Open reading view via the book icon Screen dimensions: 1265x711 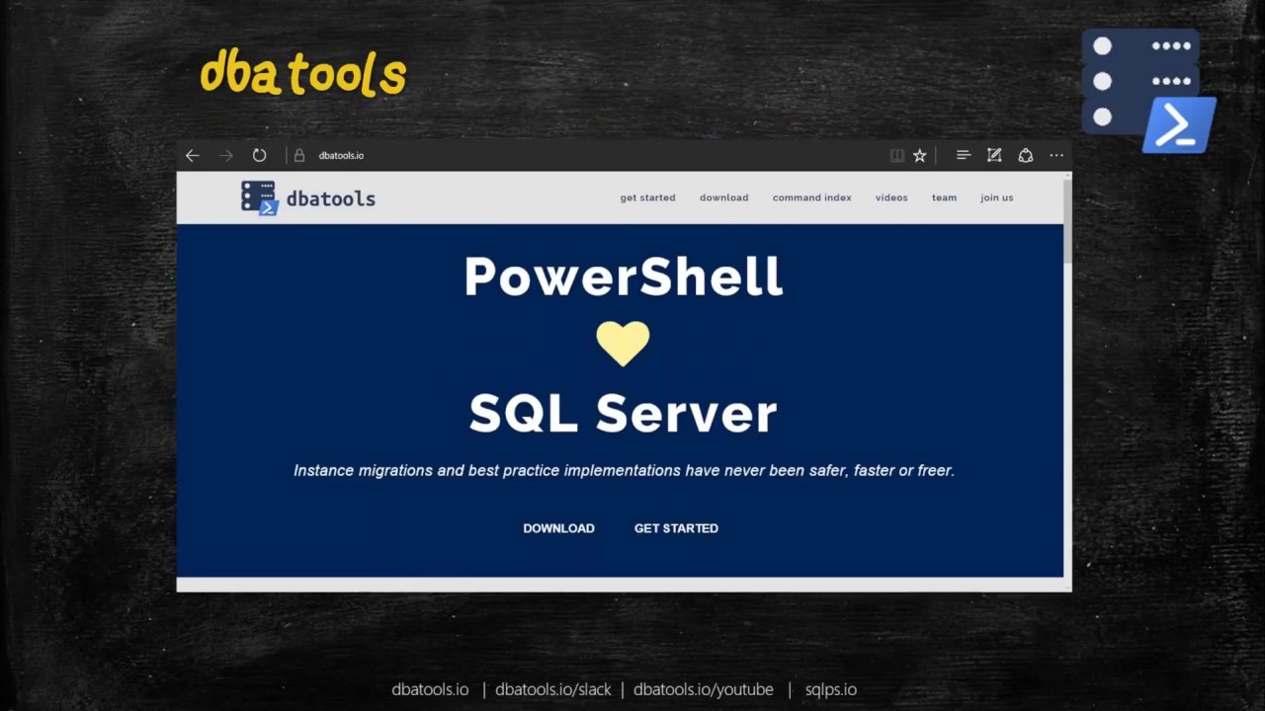click(897, 155)
